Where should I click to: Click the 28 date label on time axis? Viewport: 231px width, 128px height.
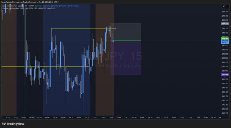(x=126, y=117)
